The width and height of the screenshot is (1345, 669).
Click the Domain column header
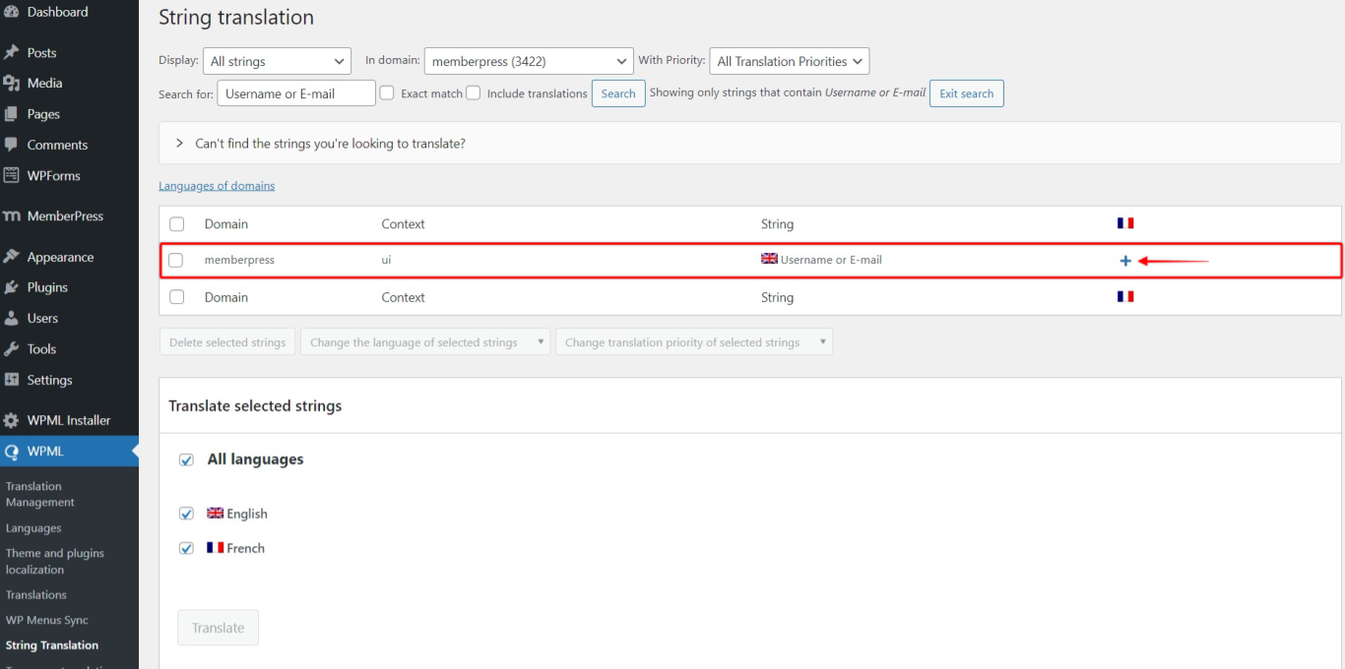coord(226,223)
